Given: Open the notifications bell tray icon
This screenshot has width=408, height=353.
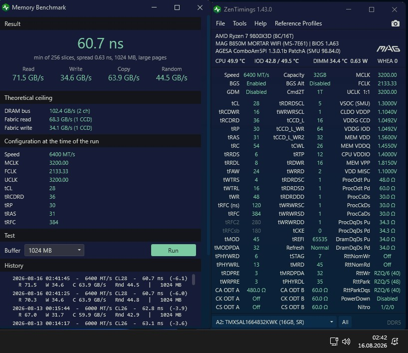Looking at the screenshot, I should (x=395, y=342).
